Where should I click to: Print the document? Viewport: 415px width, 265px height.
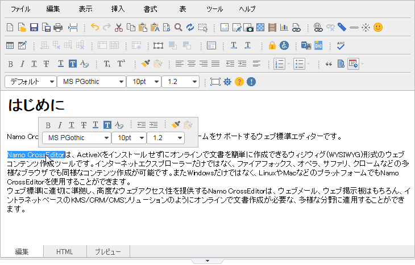point(58,27)
